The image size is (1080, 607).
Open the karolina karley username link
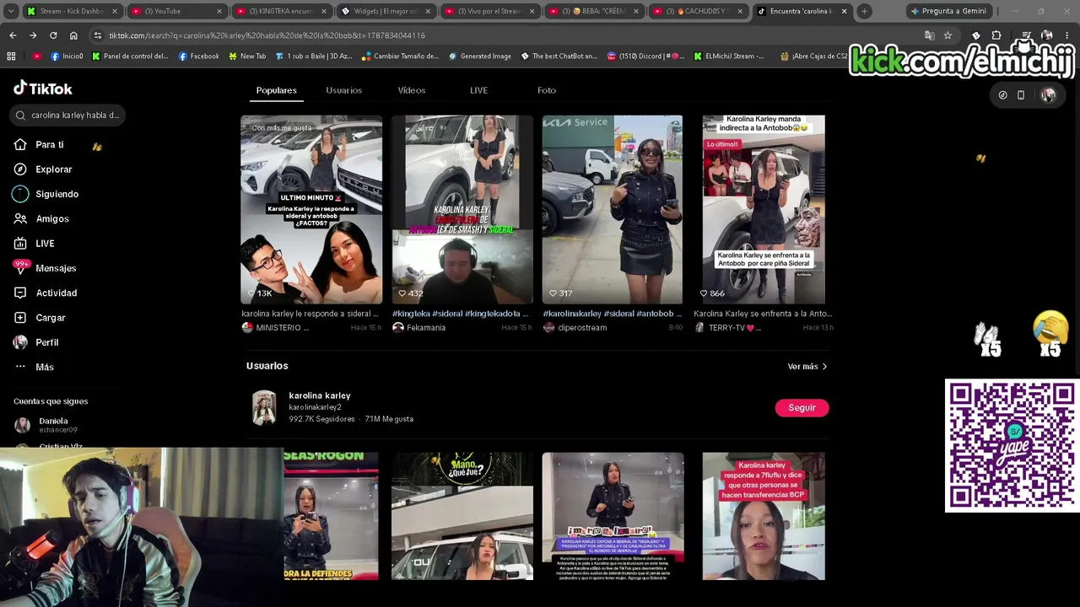point(315,407)
